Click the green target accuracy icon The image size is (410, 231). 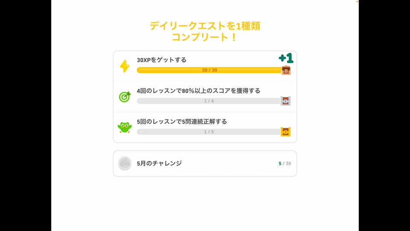[124, 97]
